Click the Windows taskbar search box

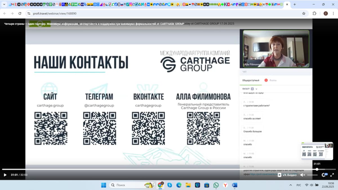pos(127,185)
